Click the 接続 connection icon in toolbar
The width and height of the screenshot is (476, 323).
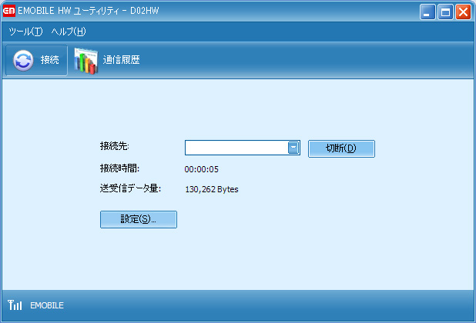pos(23,60)
